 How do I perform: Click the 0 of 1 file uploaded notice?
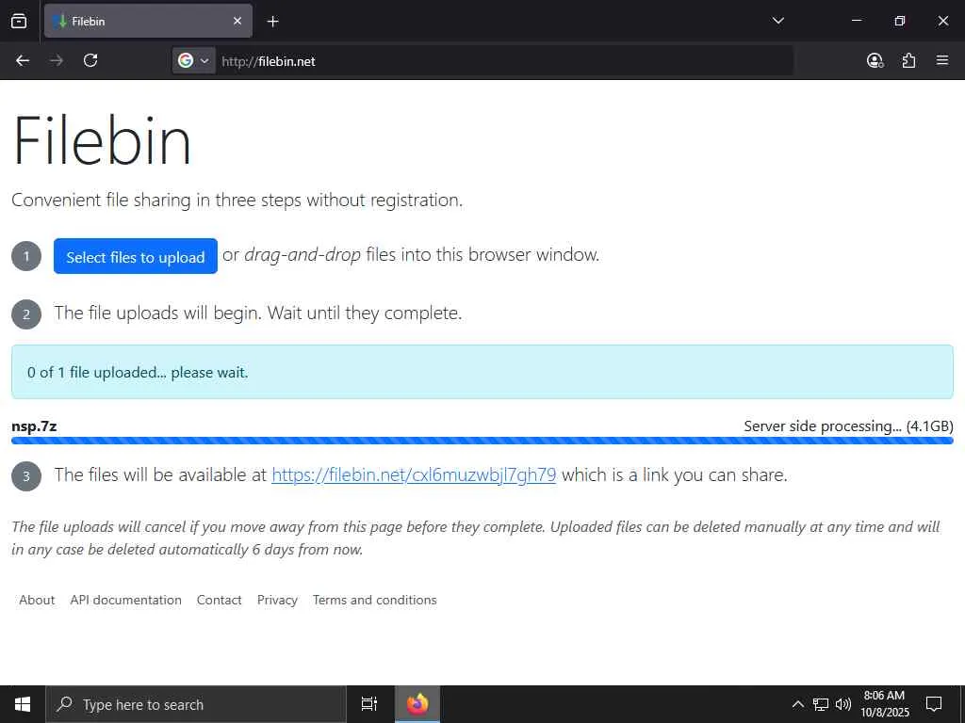coord(482,372)
